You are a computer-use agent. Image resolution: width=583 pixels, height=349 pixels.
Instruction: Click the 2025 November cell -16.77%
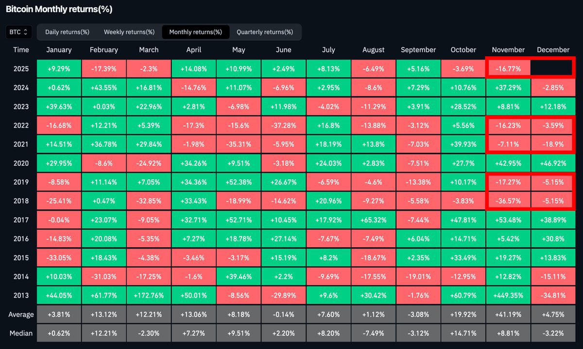point(508,69)
